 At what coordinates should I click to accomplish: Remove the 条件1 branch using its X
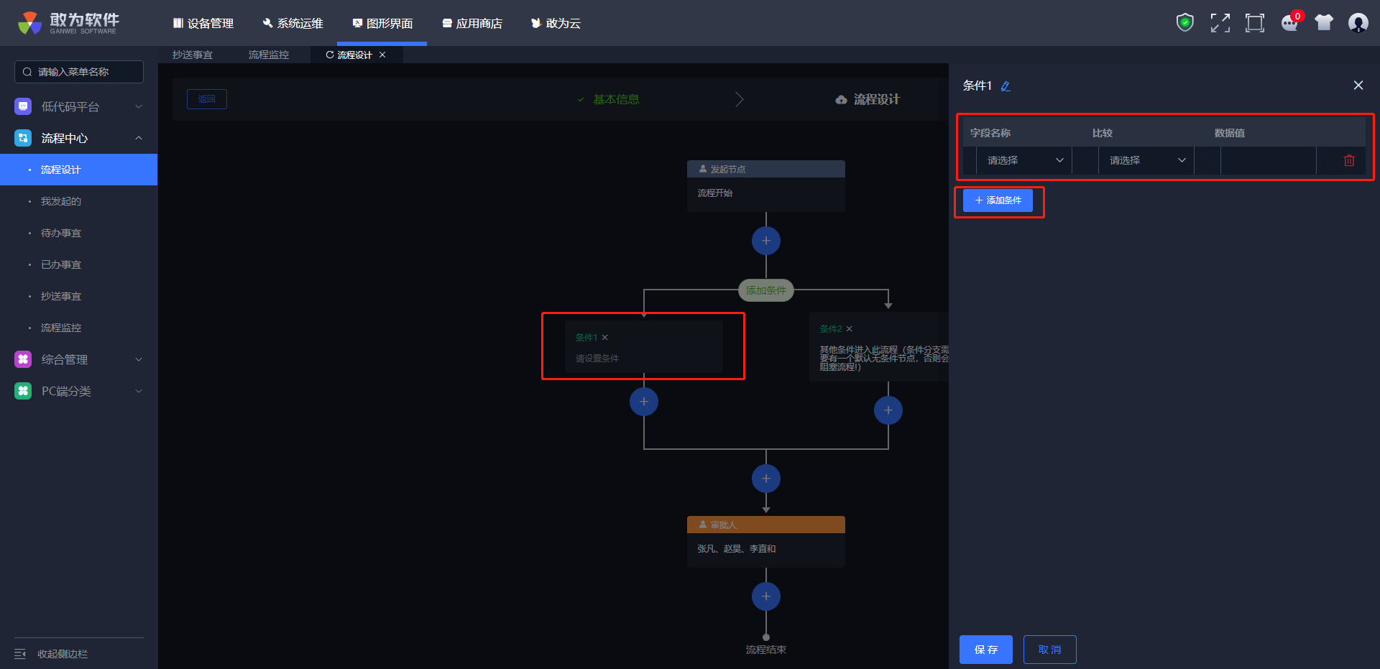coord(605,338)
